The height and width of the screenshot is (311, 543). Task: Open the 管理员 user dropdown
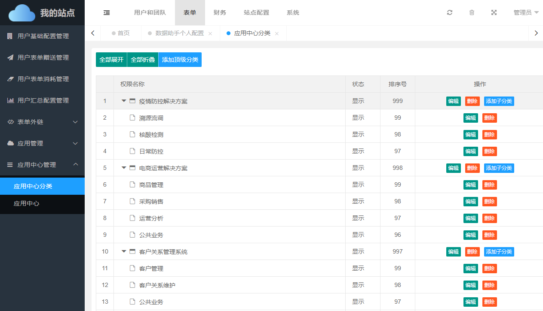click(526, 13)
